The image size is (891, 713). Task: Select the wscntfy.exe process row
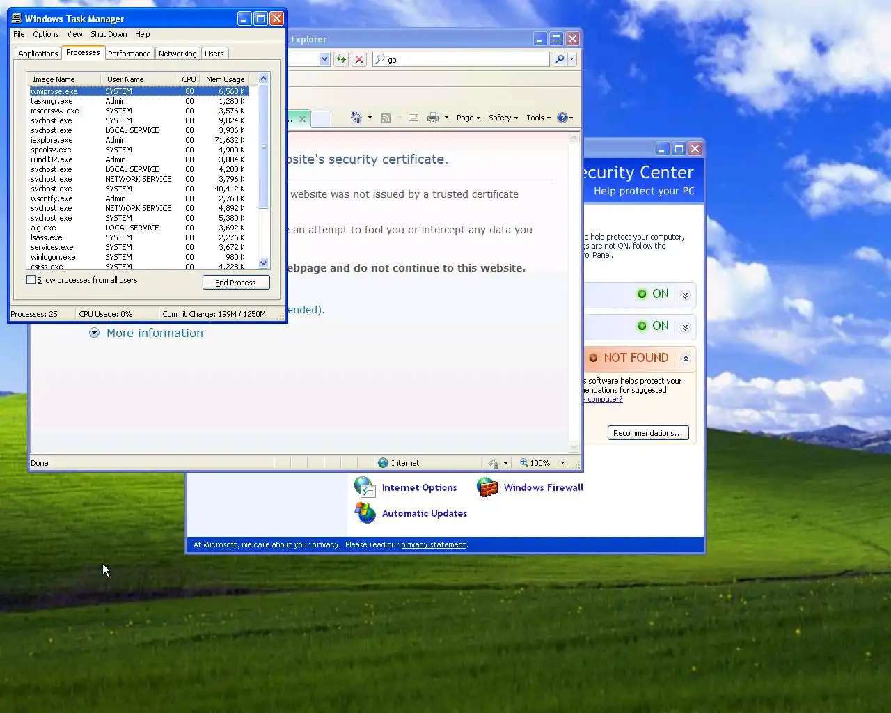tap(139, 198)
